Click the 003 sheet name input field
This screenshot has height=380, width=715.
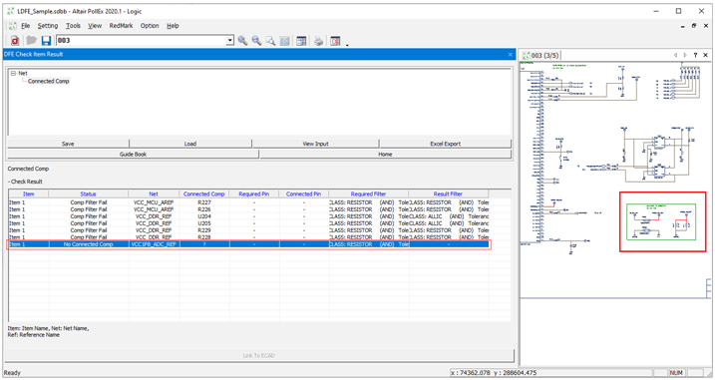pyautogui.click(x=141, y=41)
